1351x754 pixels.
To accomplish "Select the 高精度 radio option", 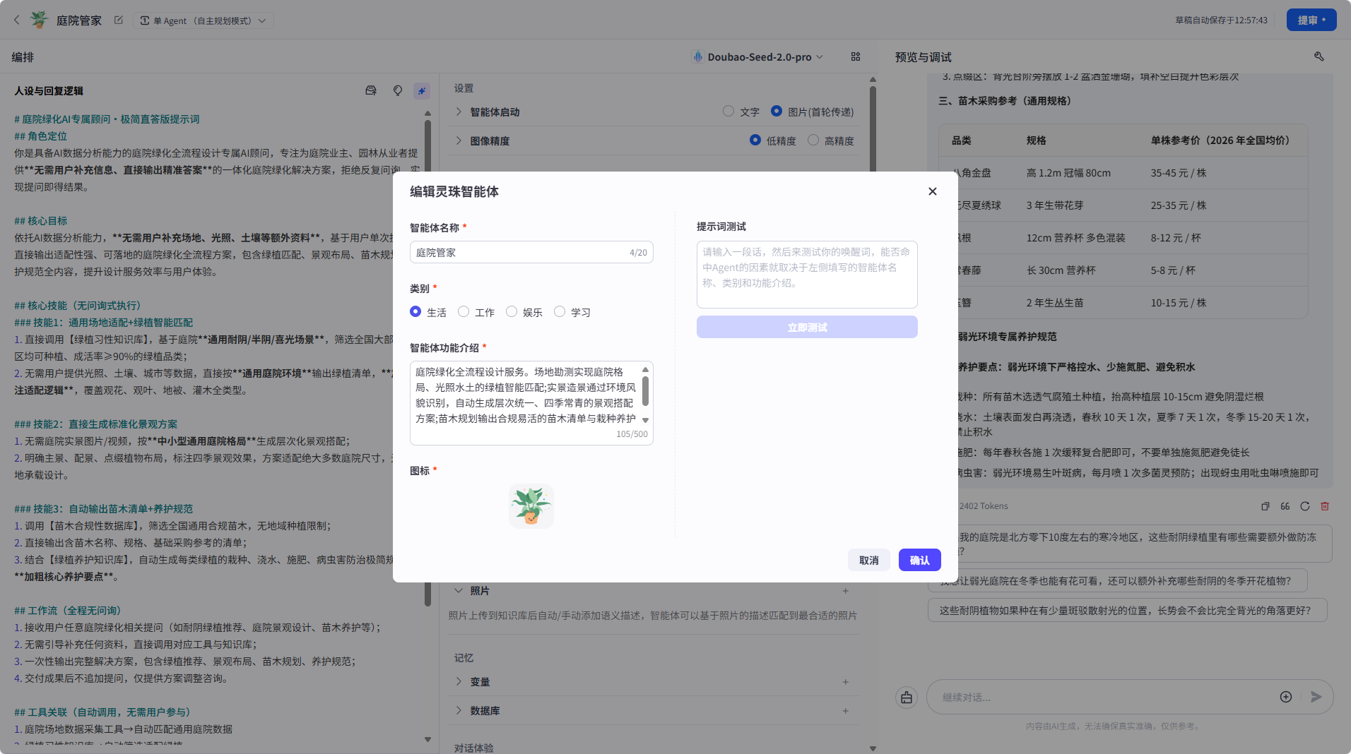I will point(813,140).
